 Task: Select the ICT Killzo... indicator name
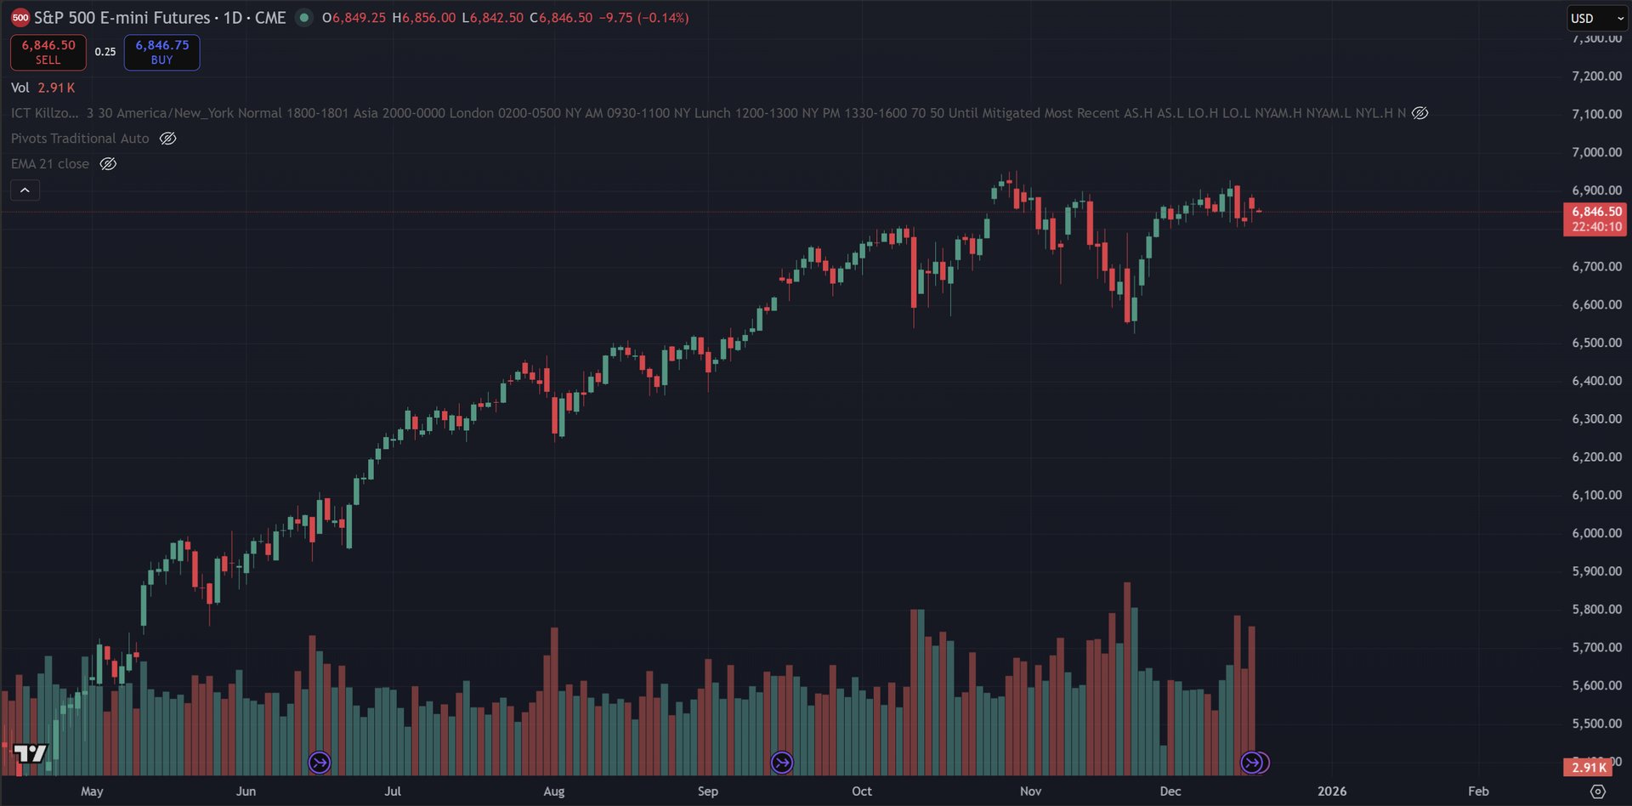[45, 113]
